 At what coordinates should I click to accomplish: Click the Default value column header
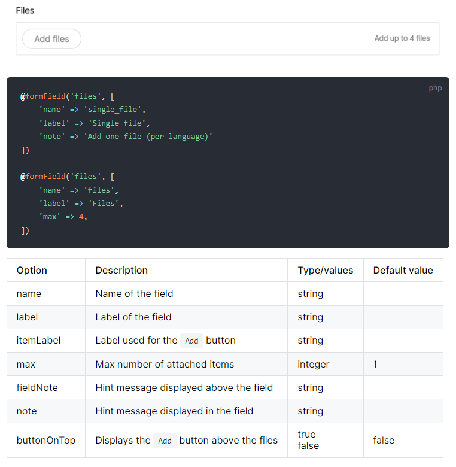click(403, 270)
